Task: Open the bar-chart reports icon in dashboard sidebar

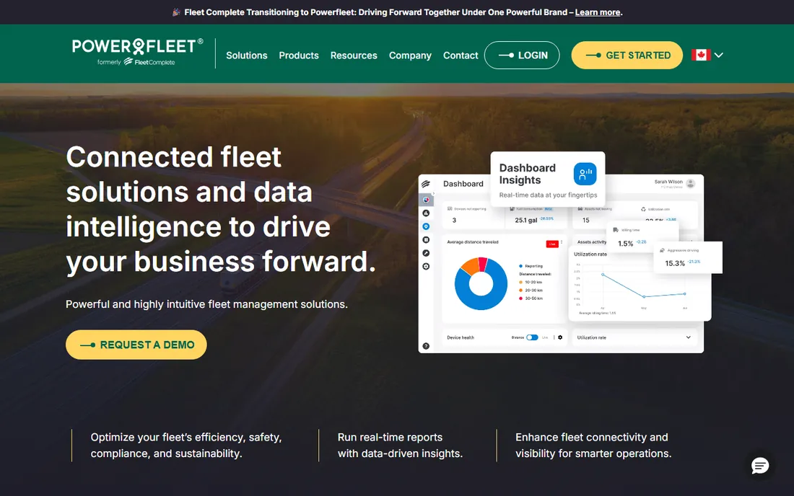Action: pyautogui.click(x=426, y=213)
